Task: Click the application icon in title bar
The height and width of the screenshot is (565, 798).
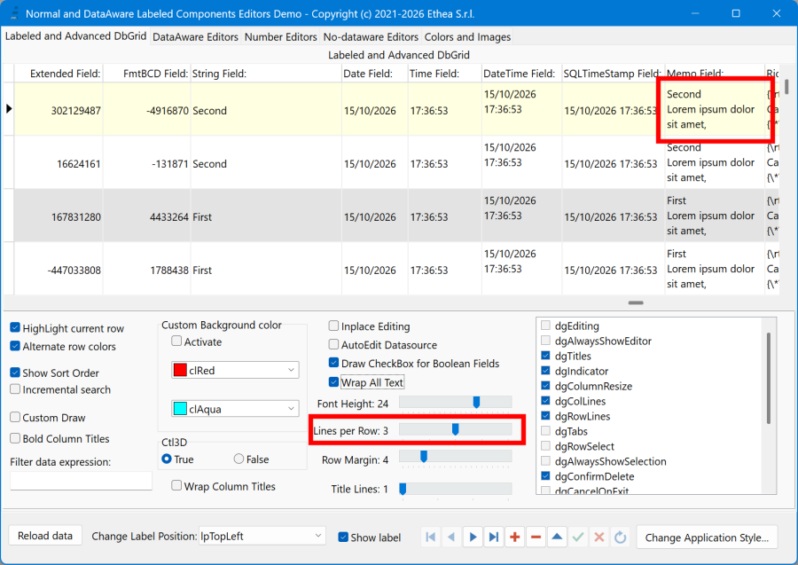Action: coord(14,13)
